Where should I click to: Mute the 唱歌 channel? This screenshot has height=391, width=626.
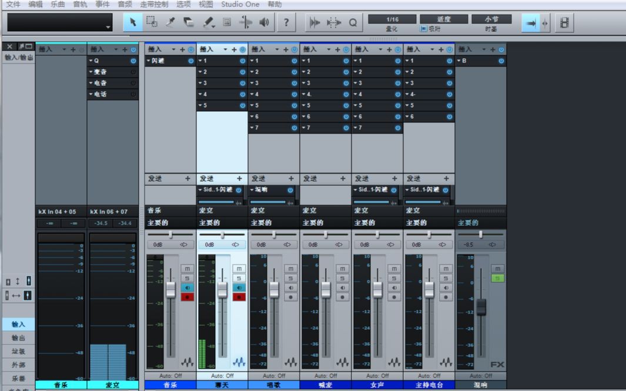click(290, 269)
